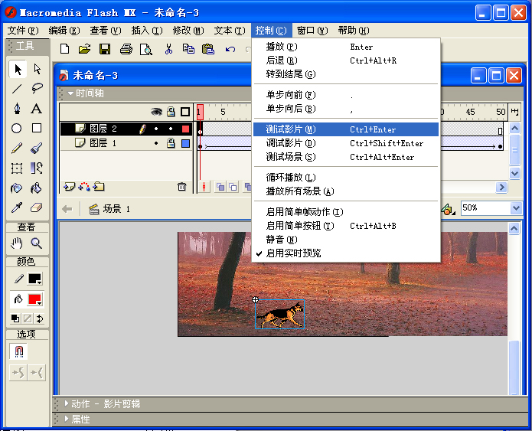
Task: Select the Zoom magnifier tool
Action: (37, 243)
